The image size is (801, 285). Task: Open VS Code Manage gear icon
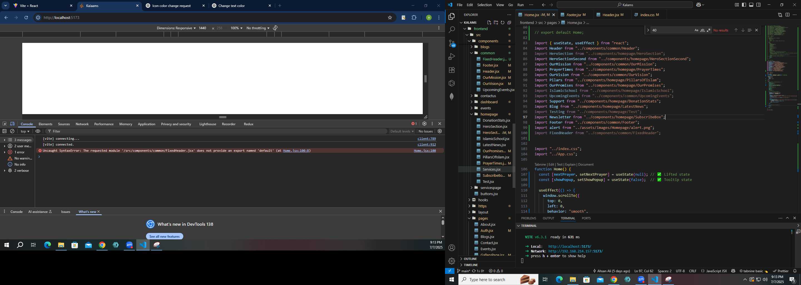[x=451, y=261]
